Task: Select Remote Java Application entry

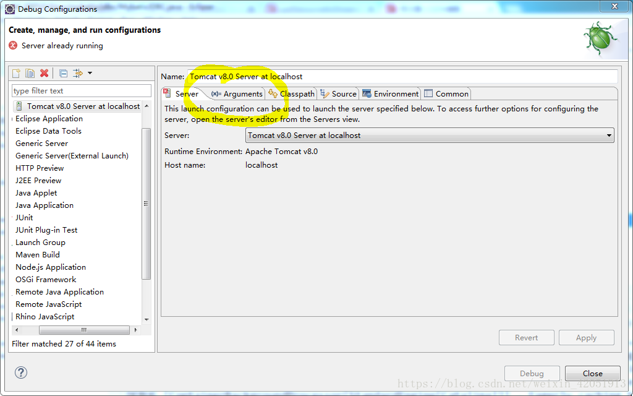Action: [x=60, y=292]
